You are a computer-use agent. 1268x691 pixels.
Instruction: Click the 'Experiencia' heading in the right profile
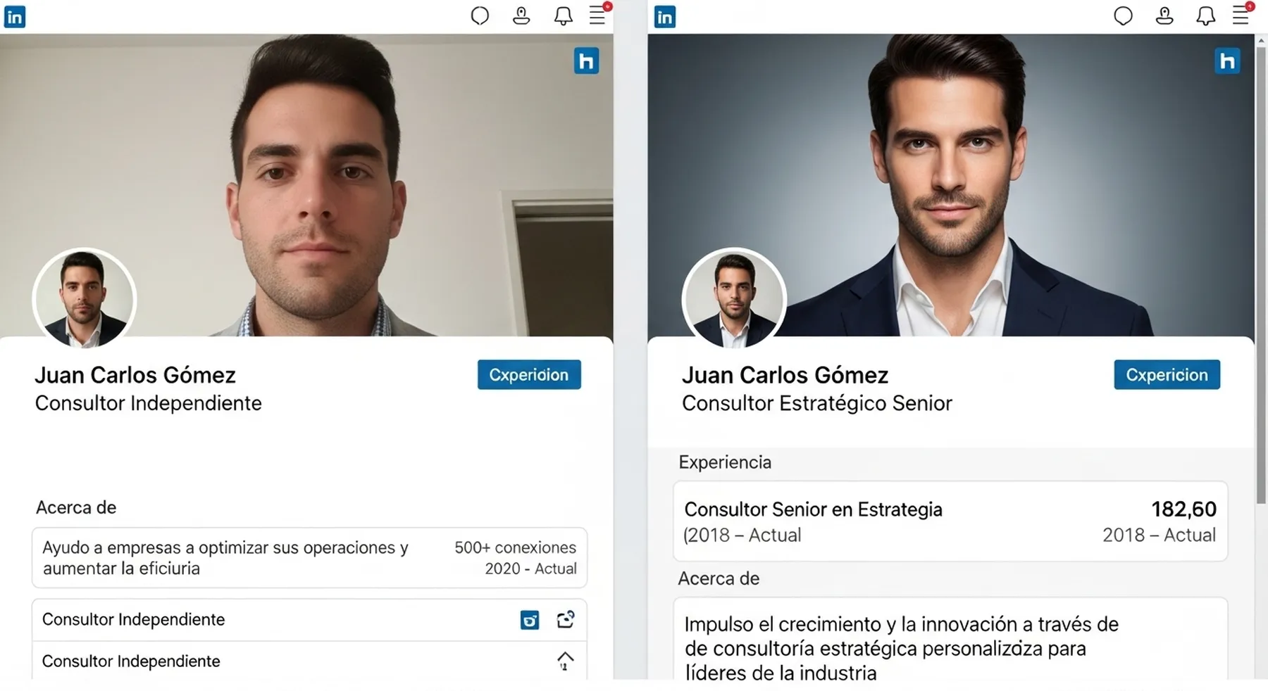725,462
